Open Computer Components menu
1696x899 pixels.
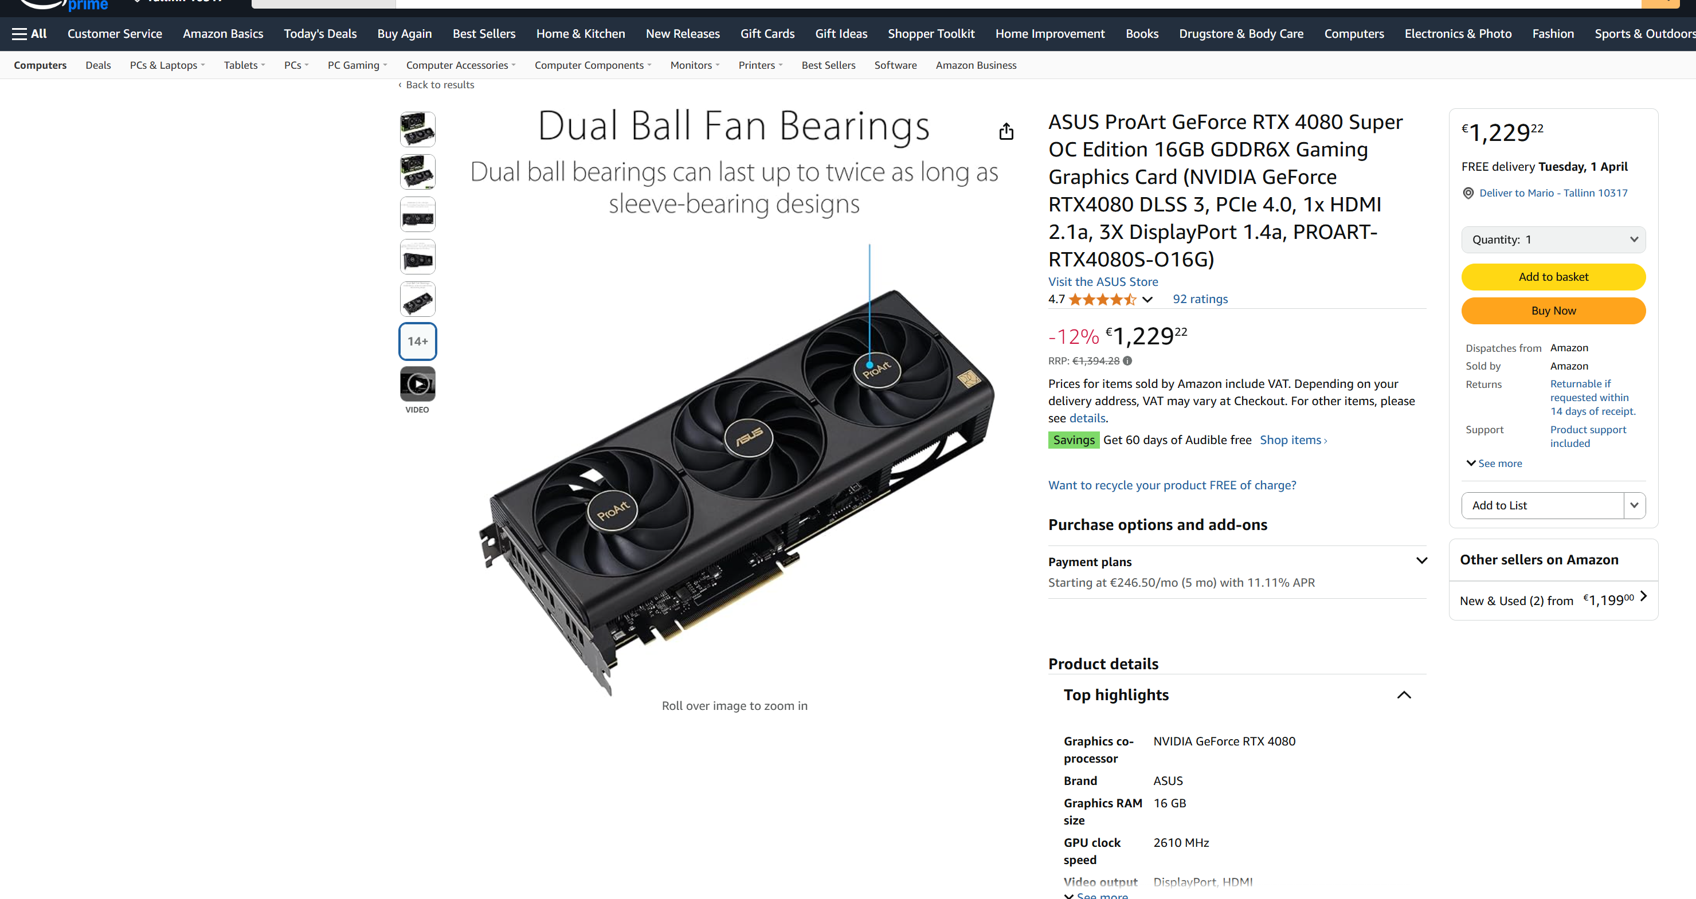coord(593,65)
